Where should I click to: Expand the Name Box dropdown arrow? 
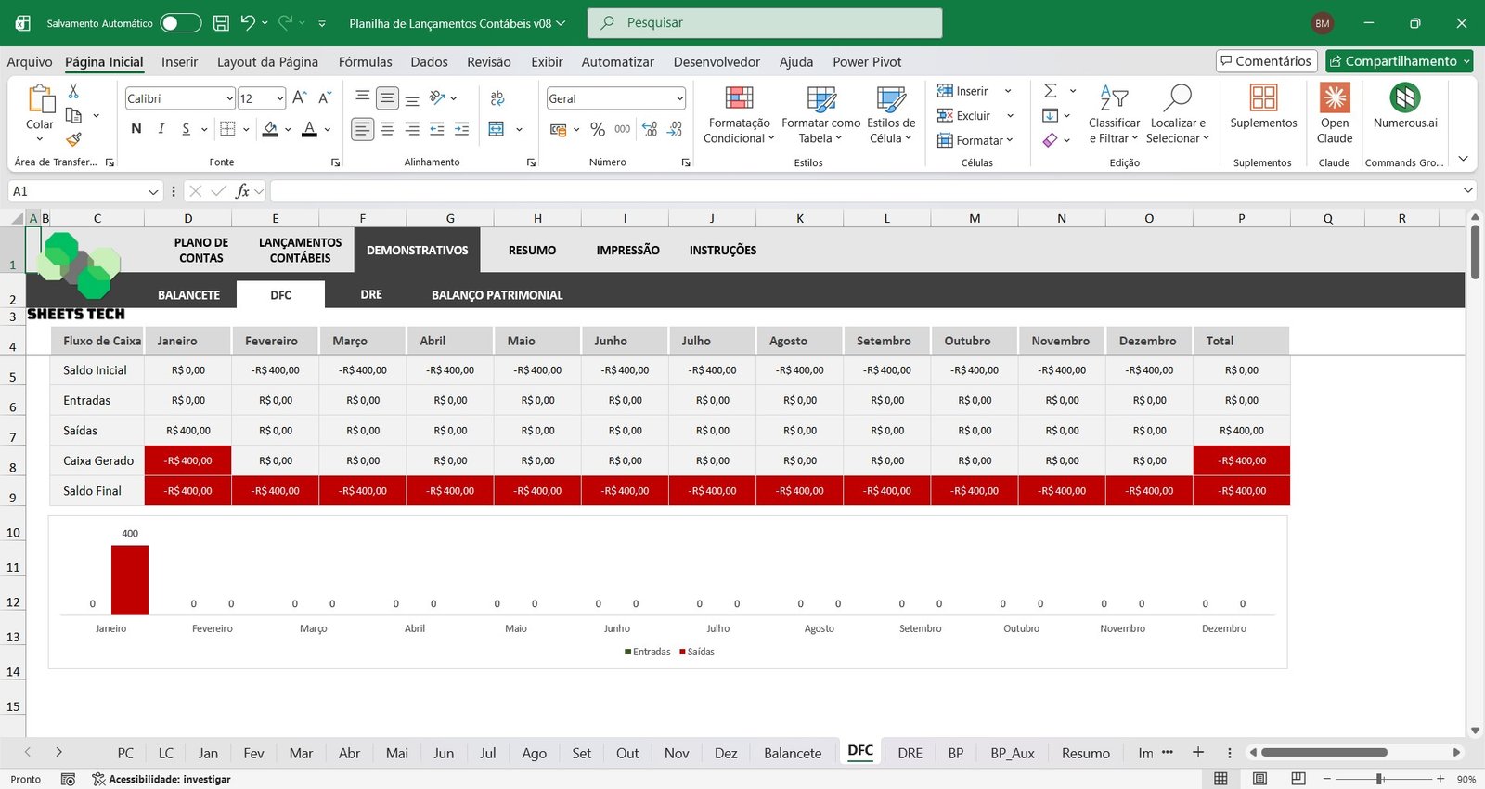click(153, 191)
